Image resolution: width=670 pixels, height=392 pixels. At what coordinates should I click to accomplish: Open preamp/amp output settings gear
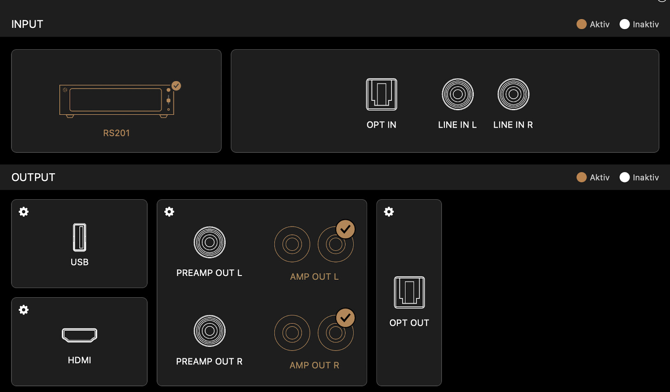click(169, 212)
